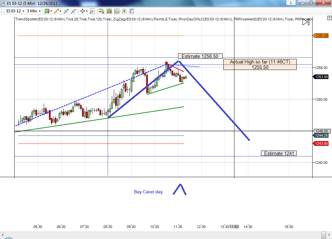Open the Indicators chart icon
Viewport: 332px width, 239px height.
(117, 11)
